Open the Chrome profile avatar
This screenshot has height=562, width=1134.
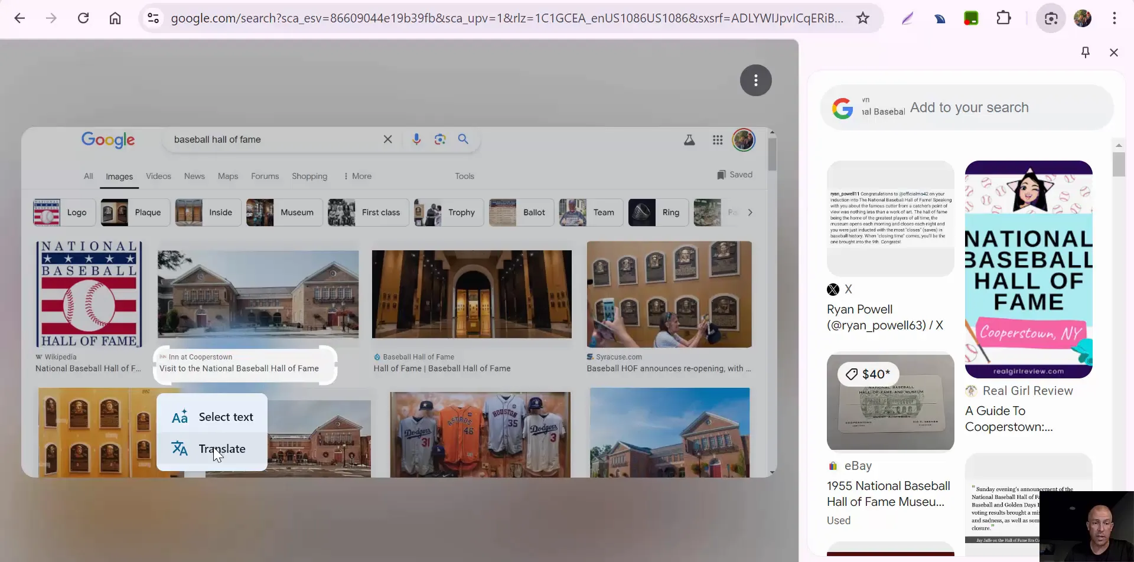click(x=1083, y=18)
